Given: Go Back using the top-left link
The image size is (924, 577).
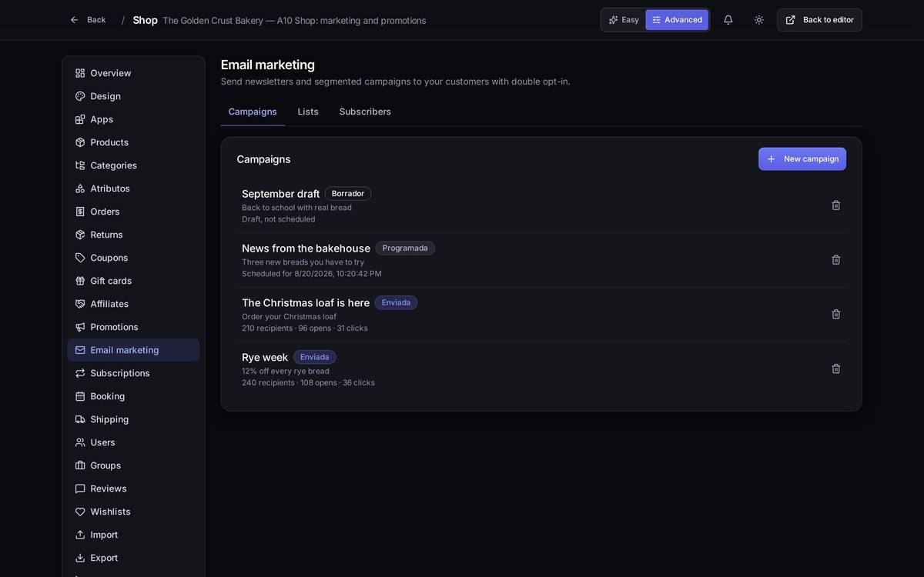Looking at the screenshot, I should (88, 20).
